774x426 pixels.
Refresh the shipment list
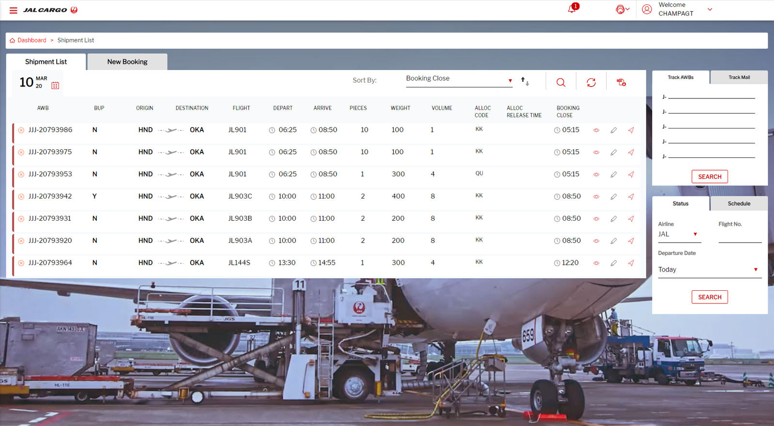(591, 83)
